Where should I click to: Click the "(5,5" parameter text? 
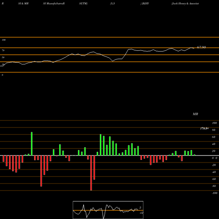[113, 4]
